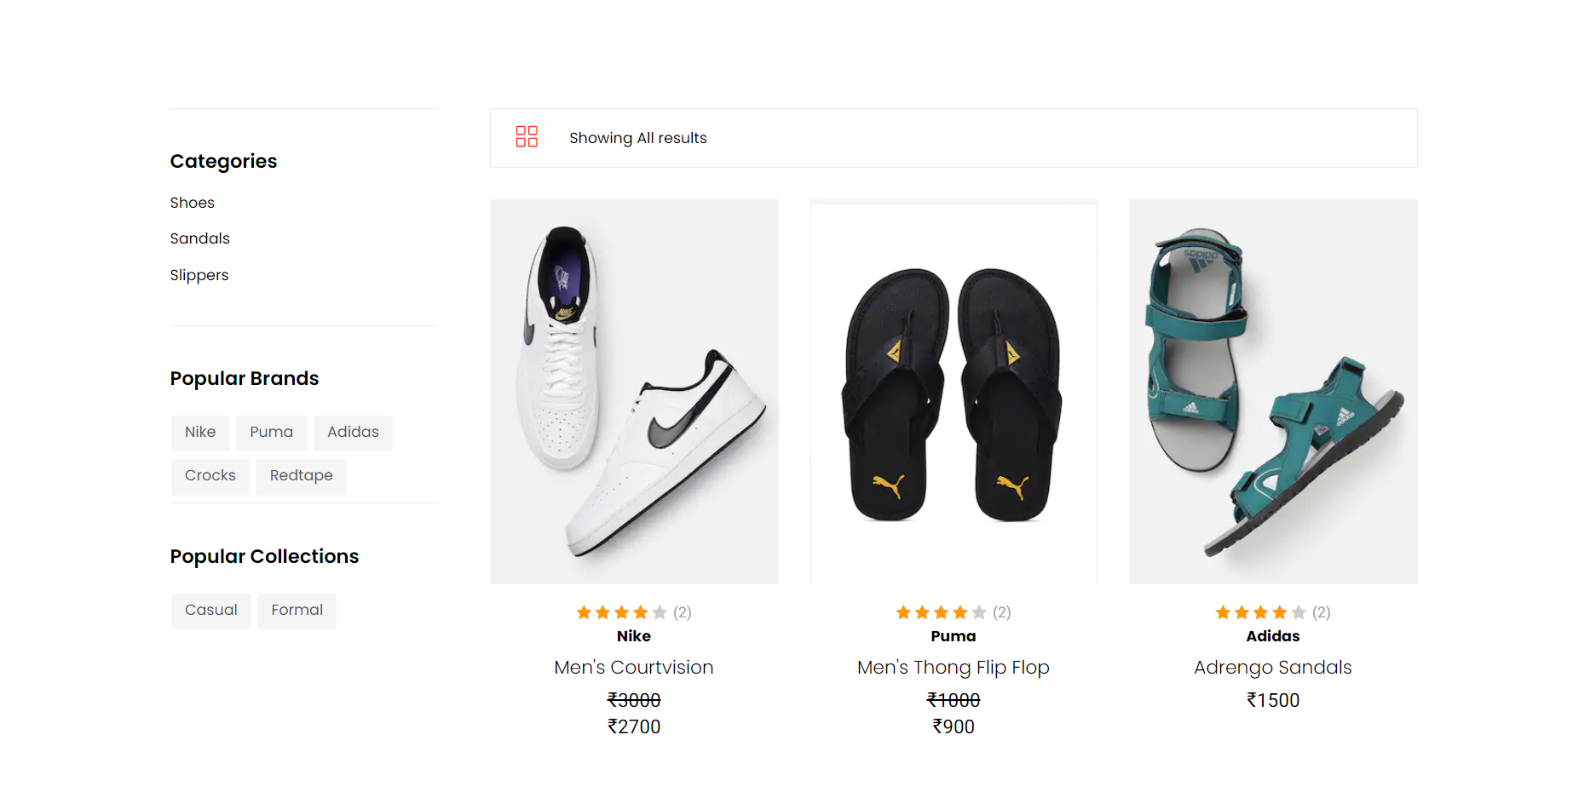
Task: Click the Redtape brand button
Action: tap(301, 476)
